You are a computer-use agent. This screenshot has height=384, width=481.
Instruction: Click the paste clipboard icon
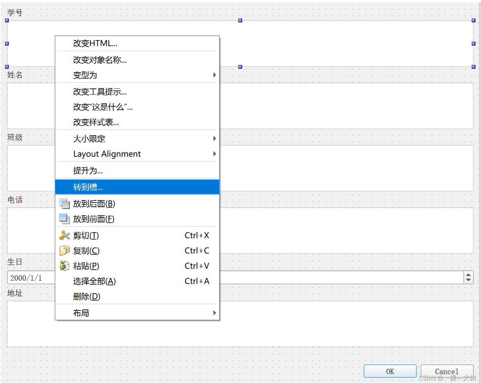(x=64, y=266)
